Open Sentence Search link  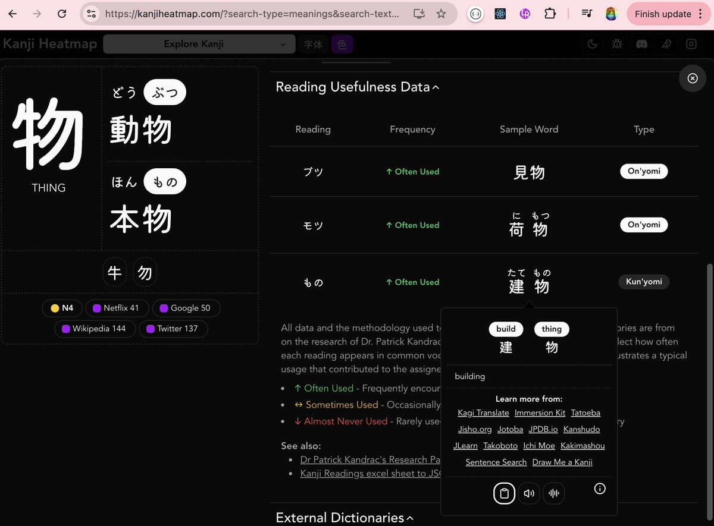pyautogui.click(x=496, y=462)
